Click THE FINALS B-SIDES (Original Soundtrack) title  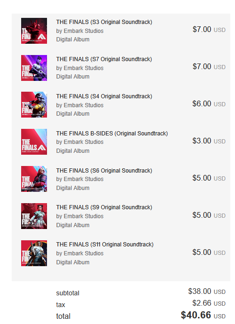coord(112,134)
